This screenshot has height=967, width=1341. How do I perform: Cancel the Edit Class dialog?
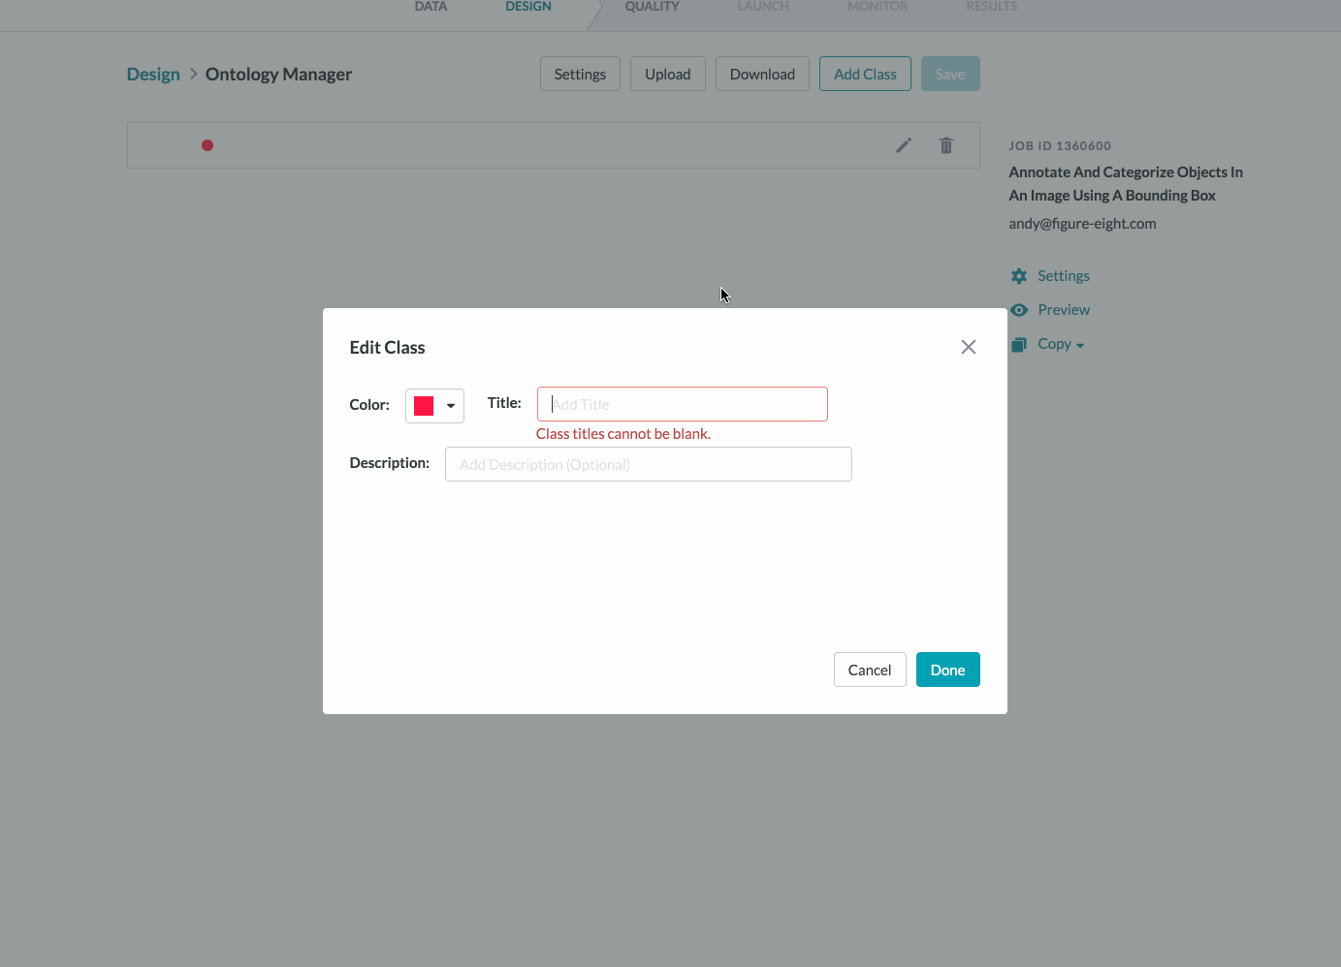[x=870, y=670]
